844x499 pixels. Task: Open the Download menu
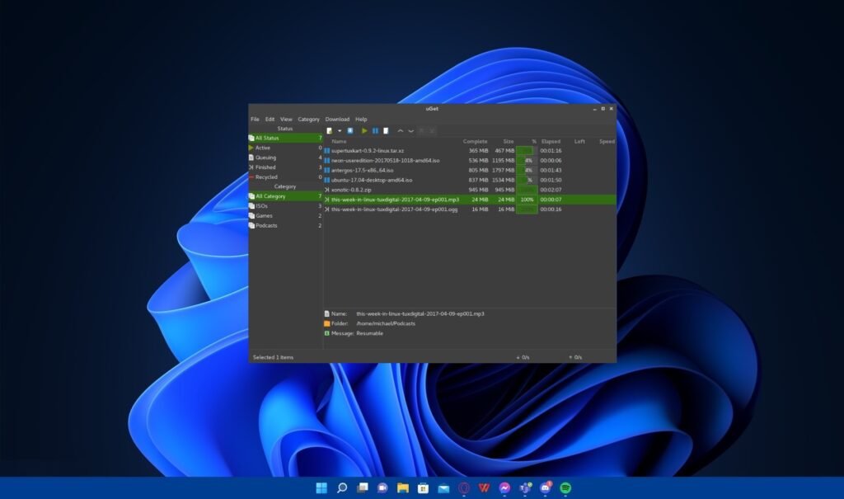[337, 119]
